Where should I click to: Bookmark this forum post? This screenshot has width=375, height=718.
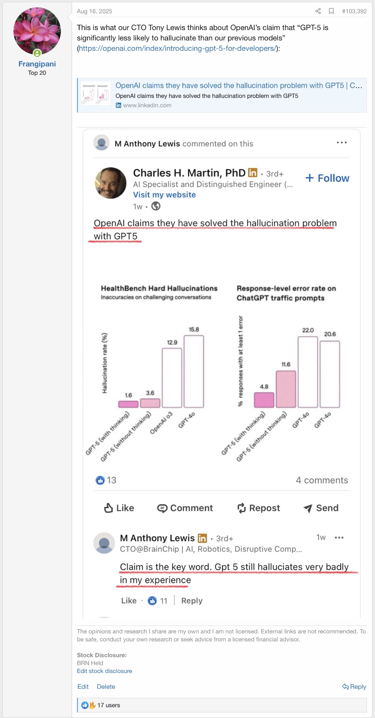[331, 11]
